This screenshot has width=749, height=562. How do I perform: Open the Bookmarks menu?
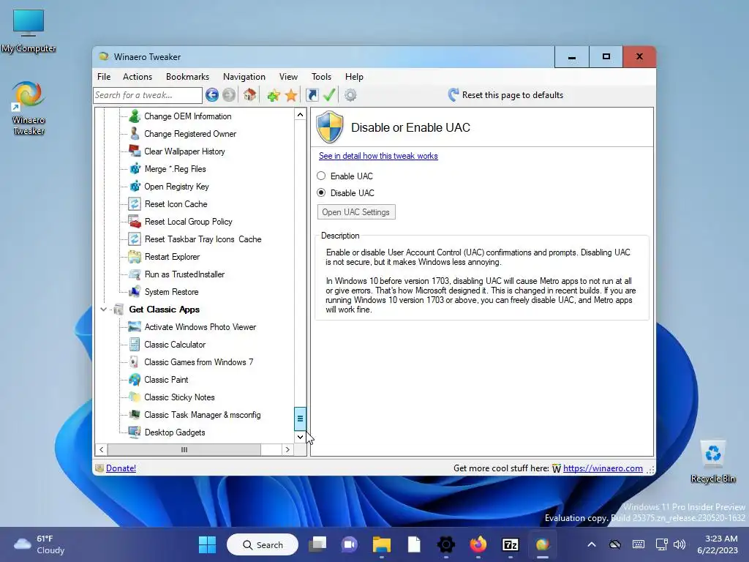point(187,76)
